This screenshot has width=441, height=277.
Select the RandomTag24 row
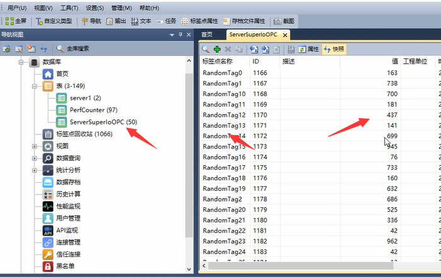coord(321,252)
